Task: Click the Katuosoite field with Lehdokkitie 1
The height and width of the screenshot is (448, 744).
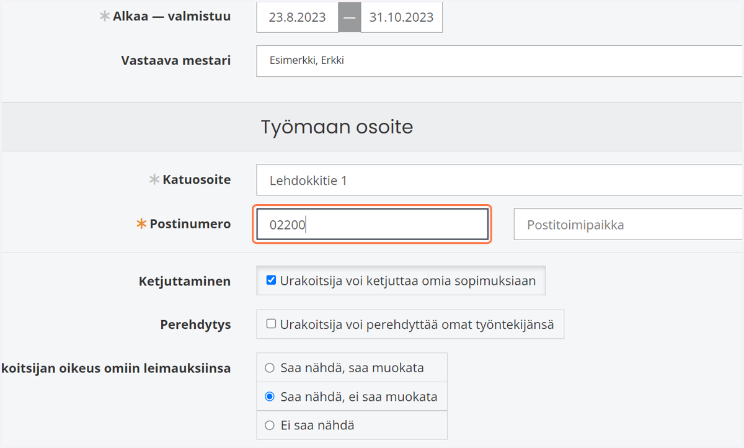Action: 500,181
